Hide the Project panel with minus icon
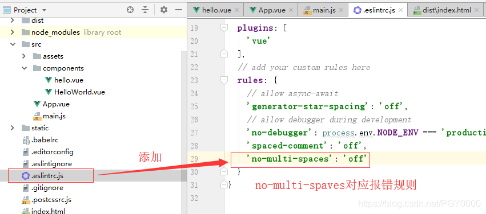Image resolution: width=486 pixels, height=214 pixels. [179, 10]
